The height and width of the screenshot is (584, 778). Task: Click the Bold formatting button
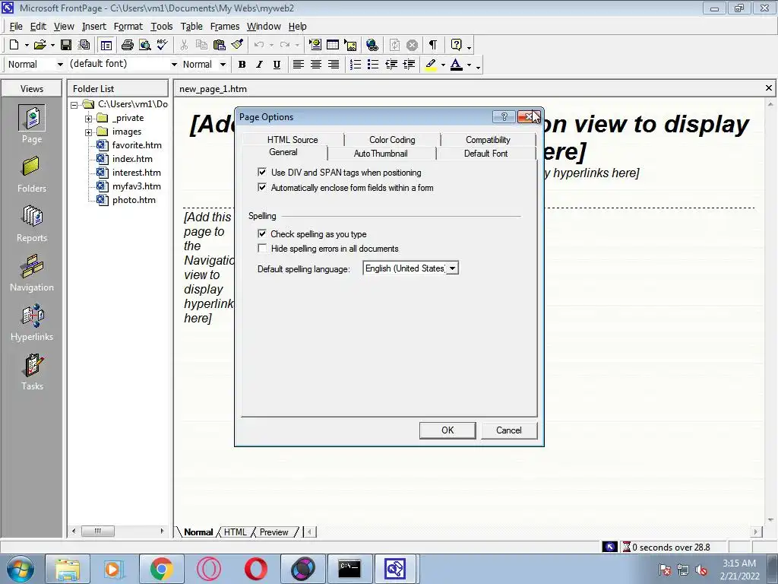pyautogui.click(x=242, y=65)
